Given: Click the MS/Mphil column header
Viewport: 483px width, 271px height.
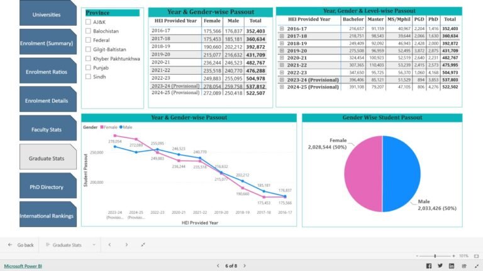Looking at the screenshot, I should coord(399,19).
